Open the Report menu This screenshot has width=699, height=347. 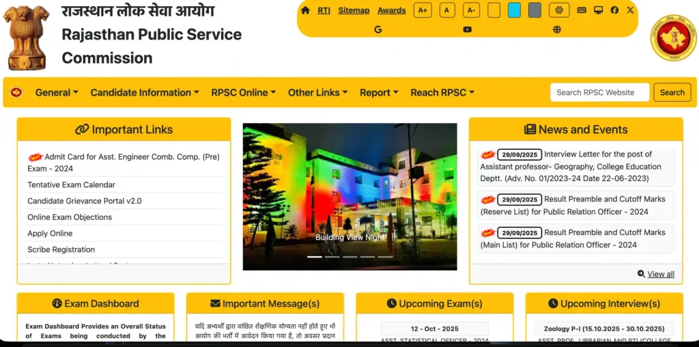(379, 93)
